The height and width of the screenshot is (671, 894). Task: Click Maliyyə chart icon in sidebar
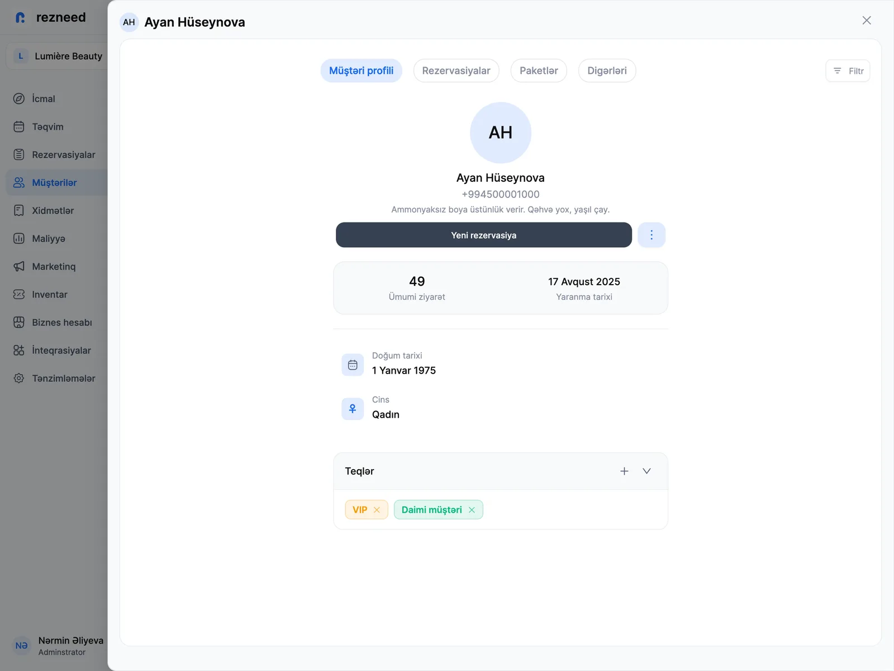click(x=19, y=238)
